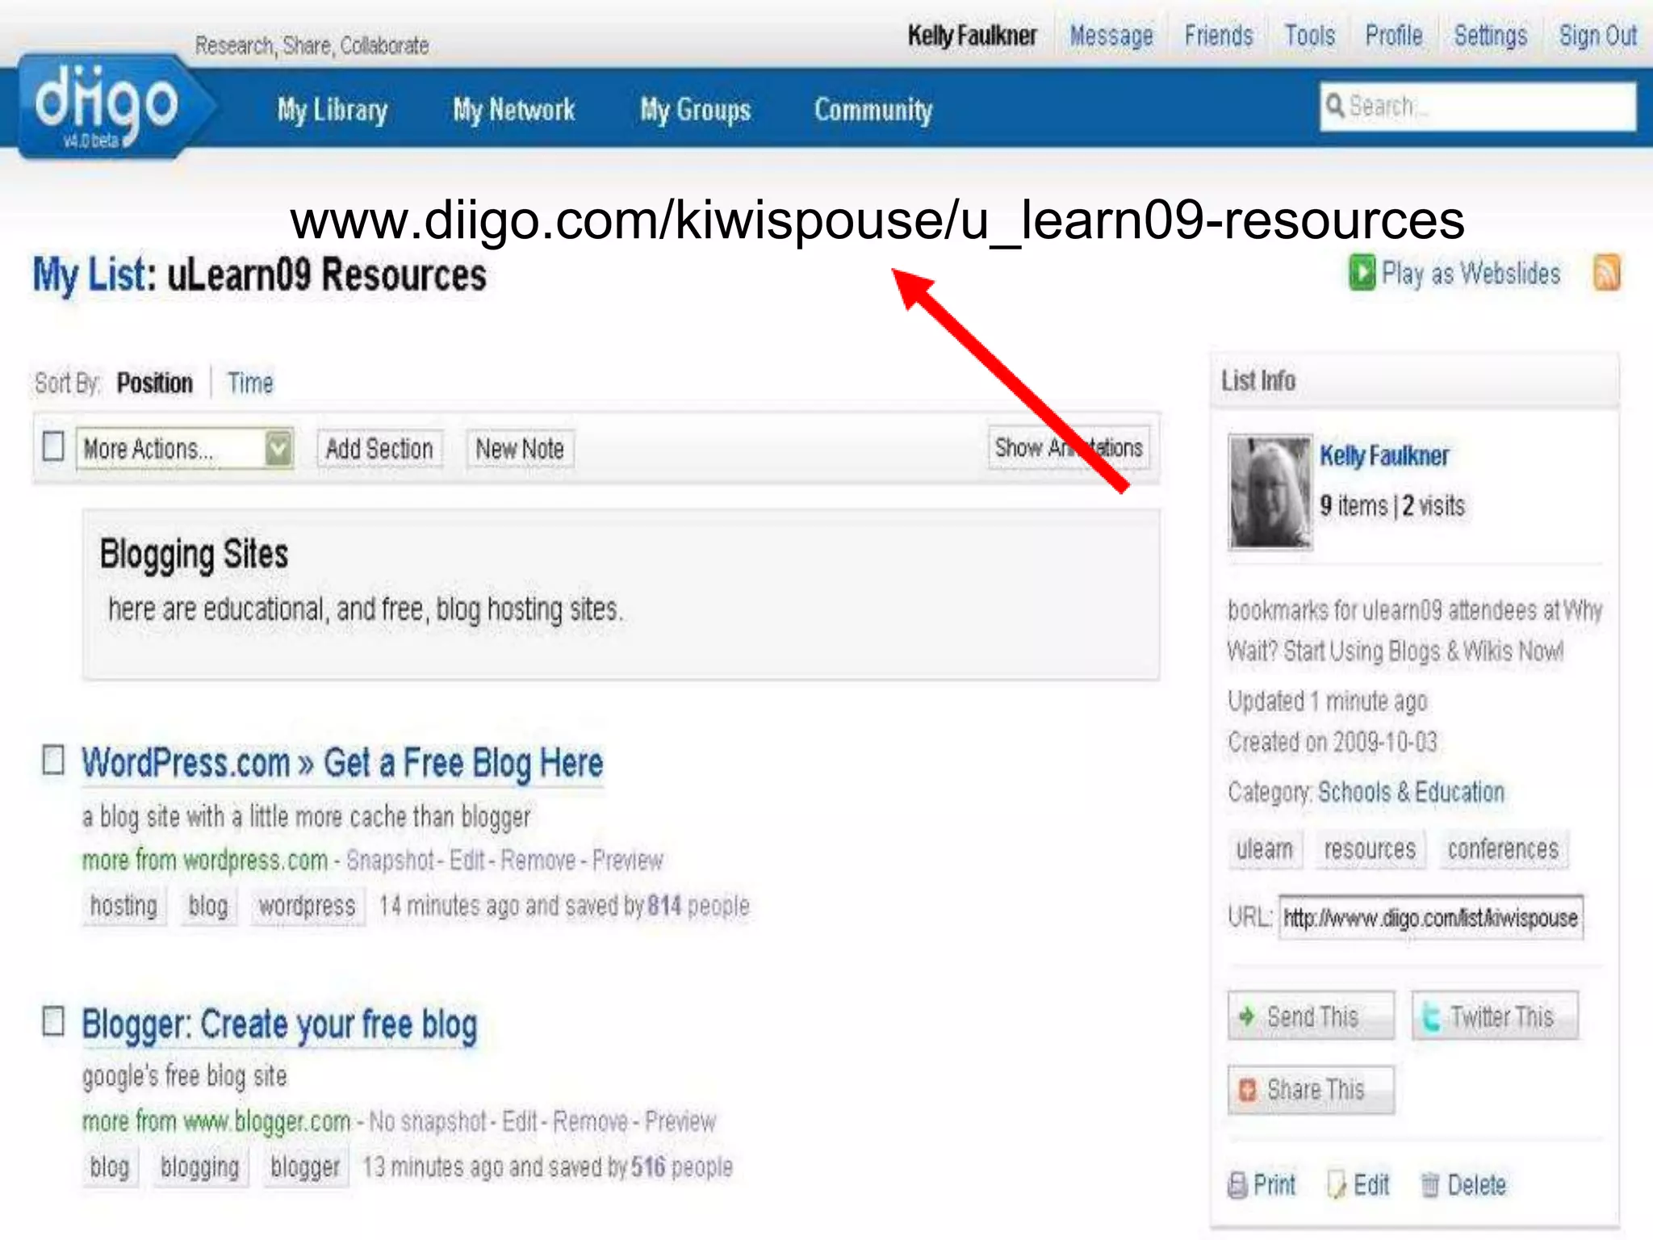
Task: Open Kelly Faulkner link in List Info
Action: point(1384,456)
